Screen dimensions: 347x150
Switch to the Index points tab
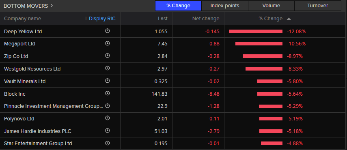(x=225, y=6)
